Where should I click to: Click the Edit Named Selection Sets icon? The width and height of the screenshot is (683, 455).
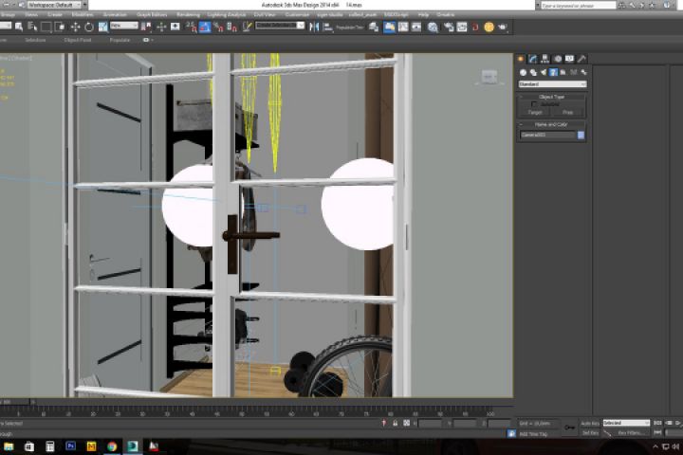click(247, 27)
